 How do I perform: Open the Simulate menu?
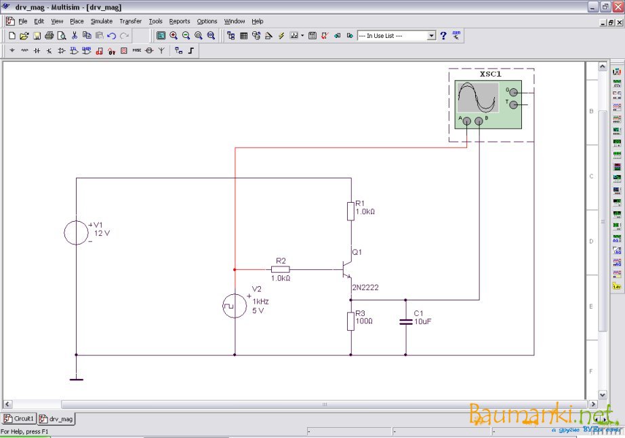[102, 21]
